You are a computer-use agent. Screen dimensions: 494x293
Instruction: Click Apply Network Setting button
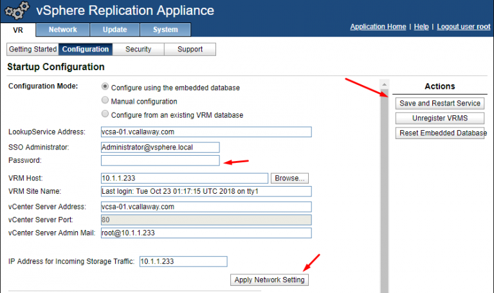tap(270, 280)
